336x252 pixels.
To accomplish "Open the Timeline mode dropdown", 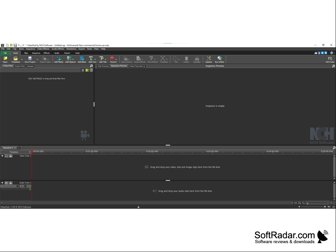I will coord(30,152).
